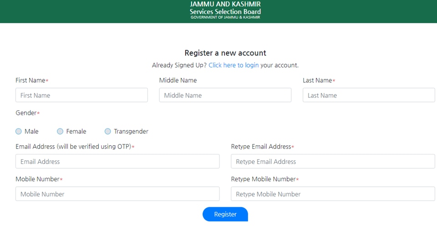Click the 'Retype Mobile Number' label text
This screenshot has height=246, width=437.
click(263, 179)
